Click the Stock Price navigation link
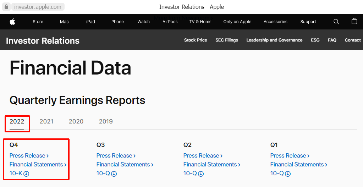The width and height of the screenshot is (363, 187). [x=196, y=40]
